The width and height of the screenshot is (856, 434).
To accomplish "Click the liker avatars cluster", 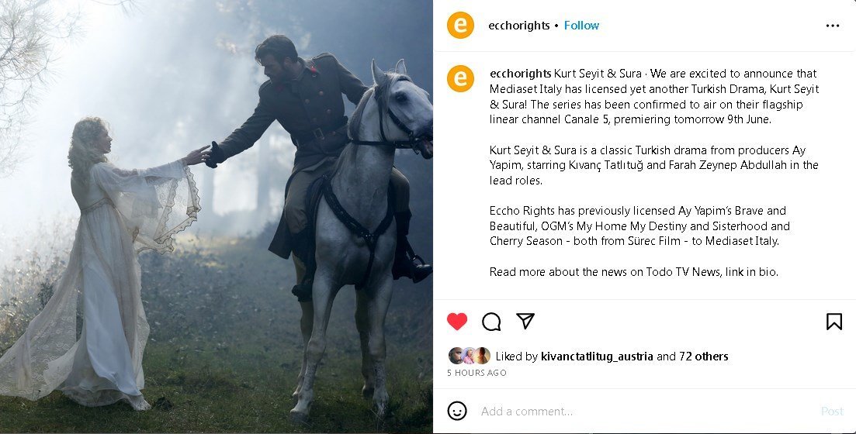I will pyautogui.click(x=469, y=356).
